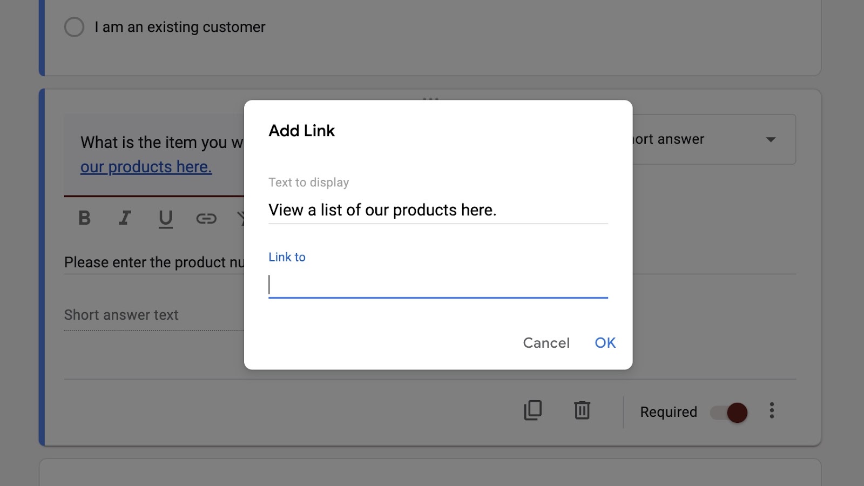
Task: Click the insert link chain icon
Action: (206, 218)
